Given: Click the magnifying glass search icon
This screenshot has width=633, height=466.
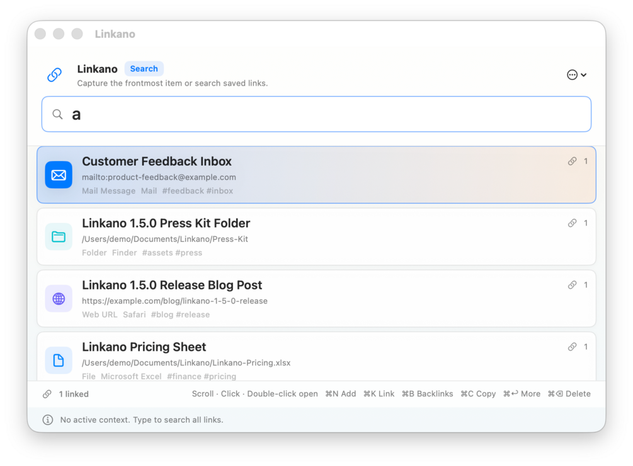Looking at the screenshot, I should [58, 114].
